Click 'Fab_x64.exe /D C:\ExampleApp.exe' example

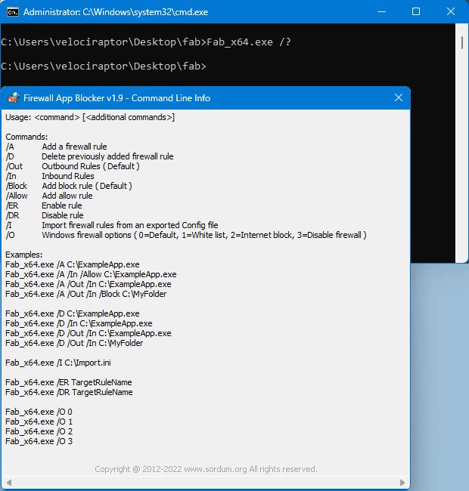click(x=73, y=313)
